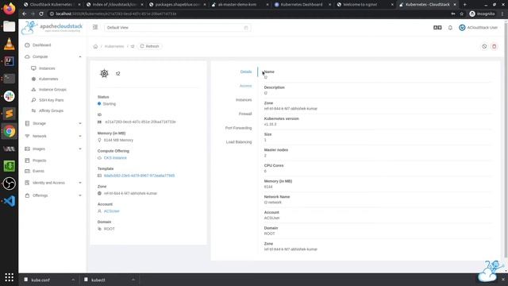Open Kubernetes in the sidebar
This screenshot has height=286, width=508.
pyautogui.click(x=48, y=79)
